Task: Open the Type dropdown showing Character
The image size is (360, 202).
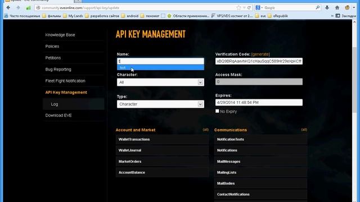Action: (x=160, y=104)
